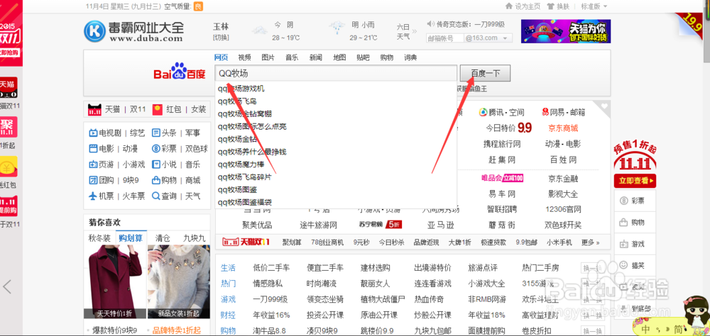Select the 贴吧 search tab

click(363, 57)
